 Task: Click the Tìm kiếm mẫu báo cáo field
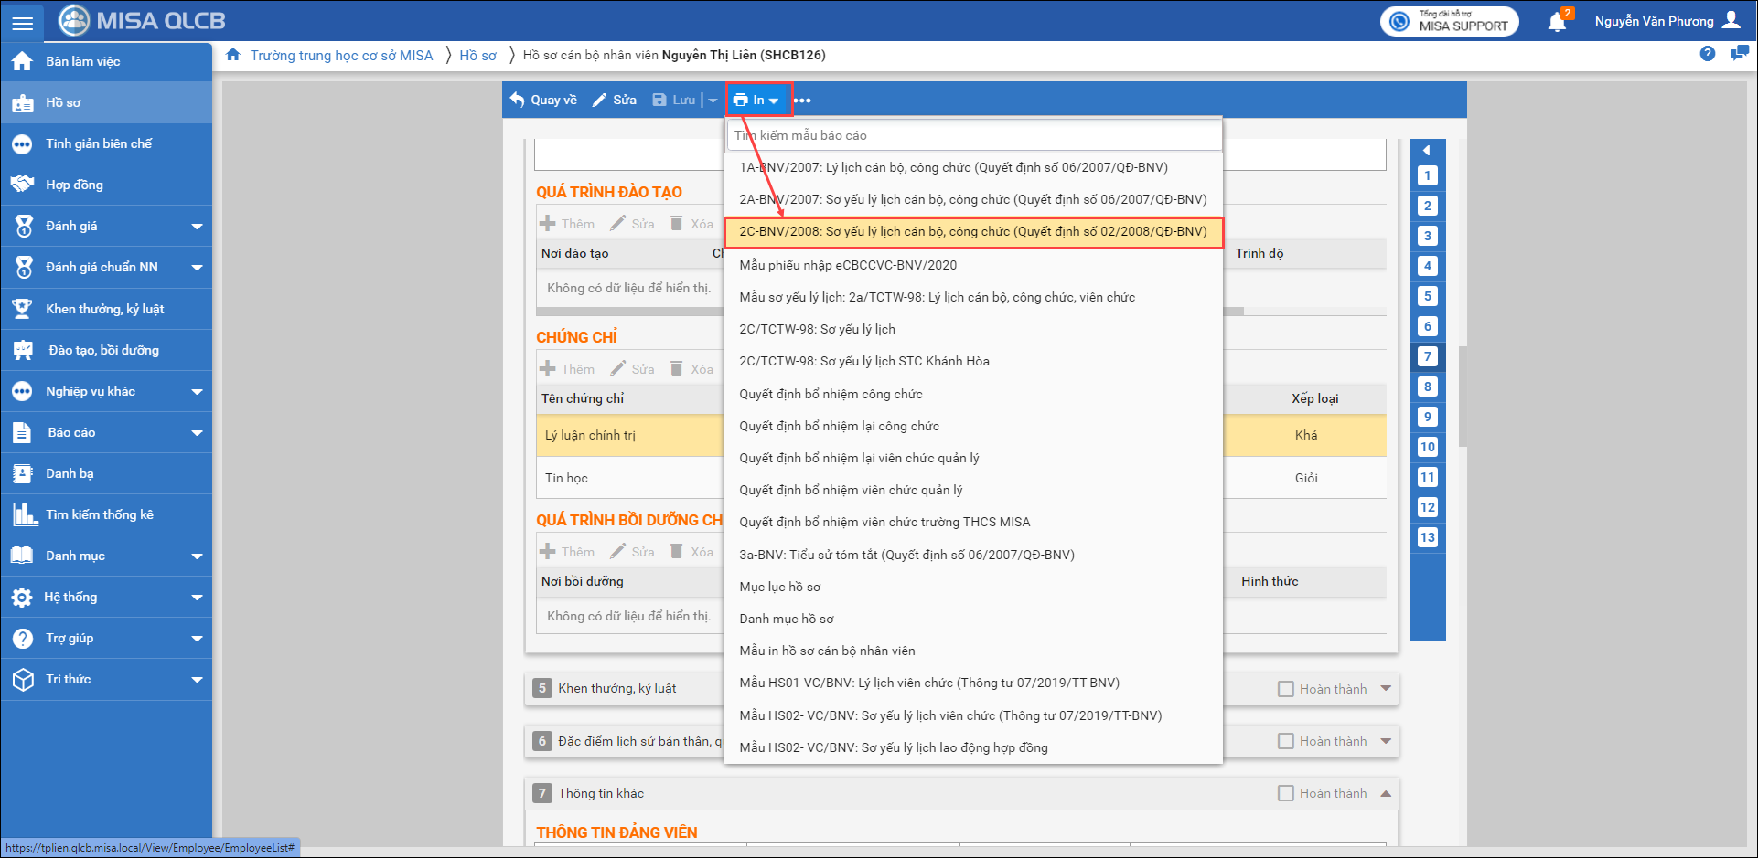pyautogui.click(x=973, y=135)
